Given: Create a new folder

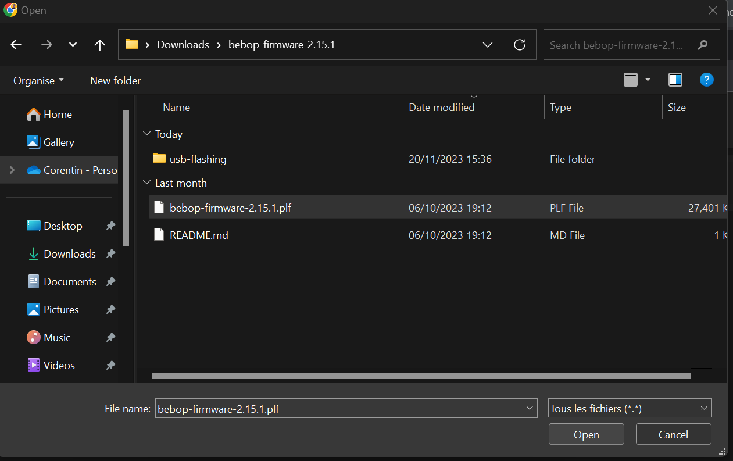Looking at the screenshot, I should click(x=115, y=80).
